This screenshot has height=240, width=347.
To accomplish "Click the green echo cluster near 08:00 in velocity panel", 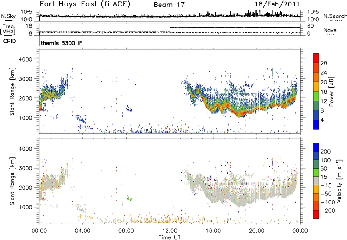I will coord(129,198).
